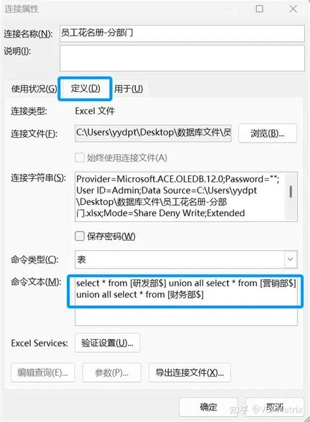Click into the 连接名称 input field
This screenshot has height=422, width=310.
click(182, 33)
